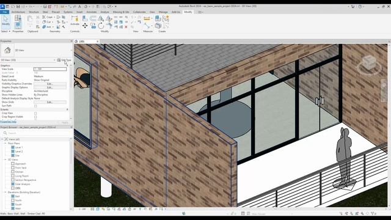This screenshot has height=220, width=391.
Task: Click the view scale 1:100 in view control bar
Action: pos(82,209)
